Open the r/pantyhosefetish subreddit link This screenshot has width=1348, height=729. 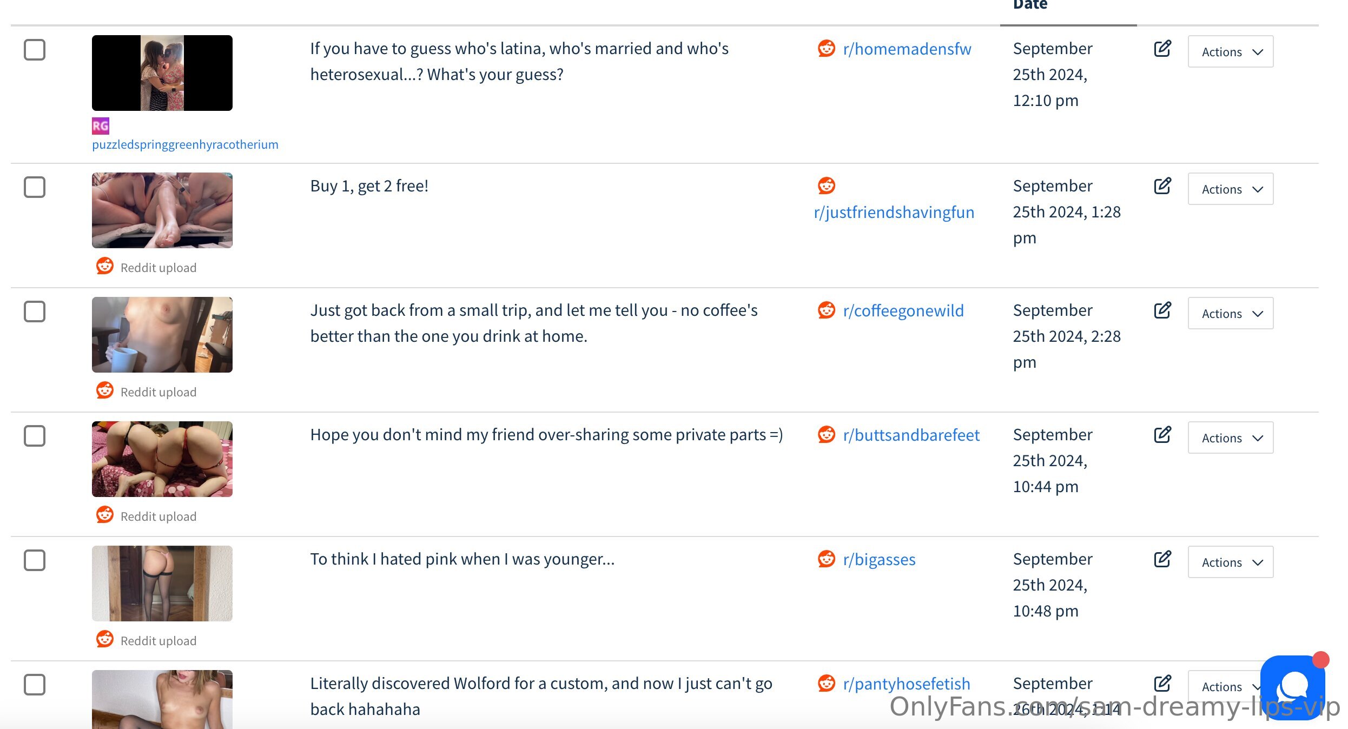pyautogui.click(x=907, y=684)
